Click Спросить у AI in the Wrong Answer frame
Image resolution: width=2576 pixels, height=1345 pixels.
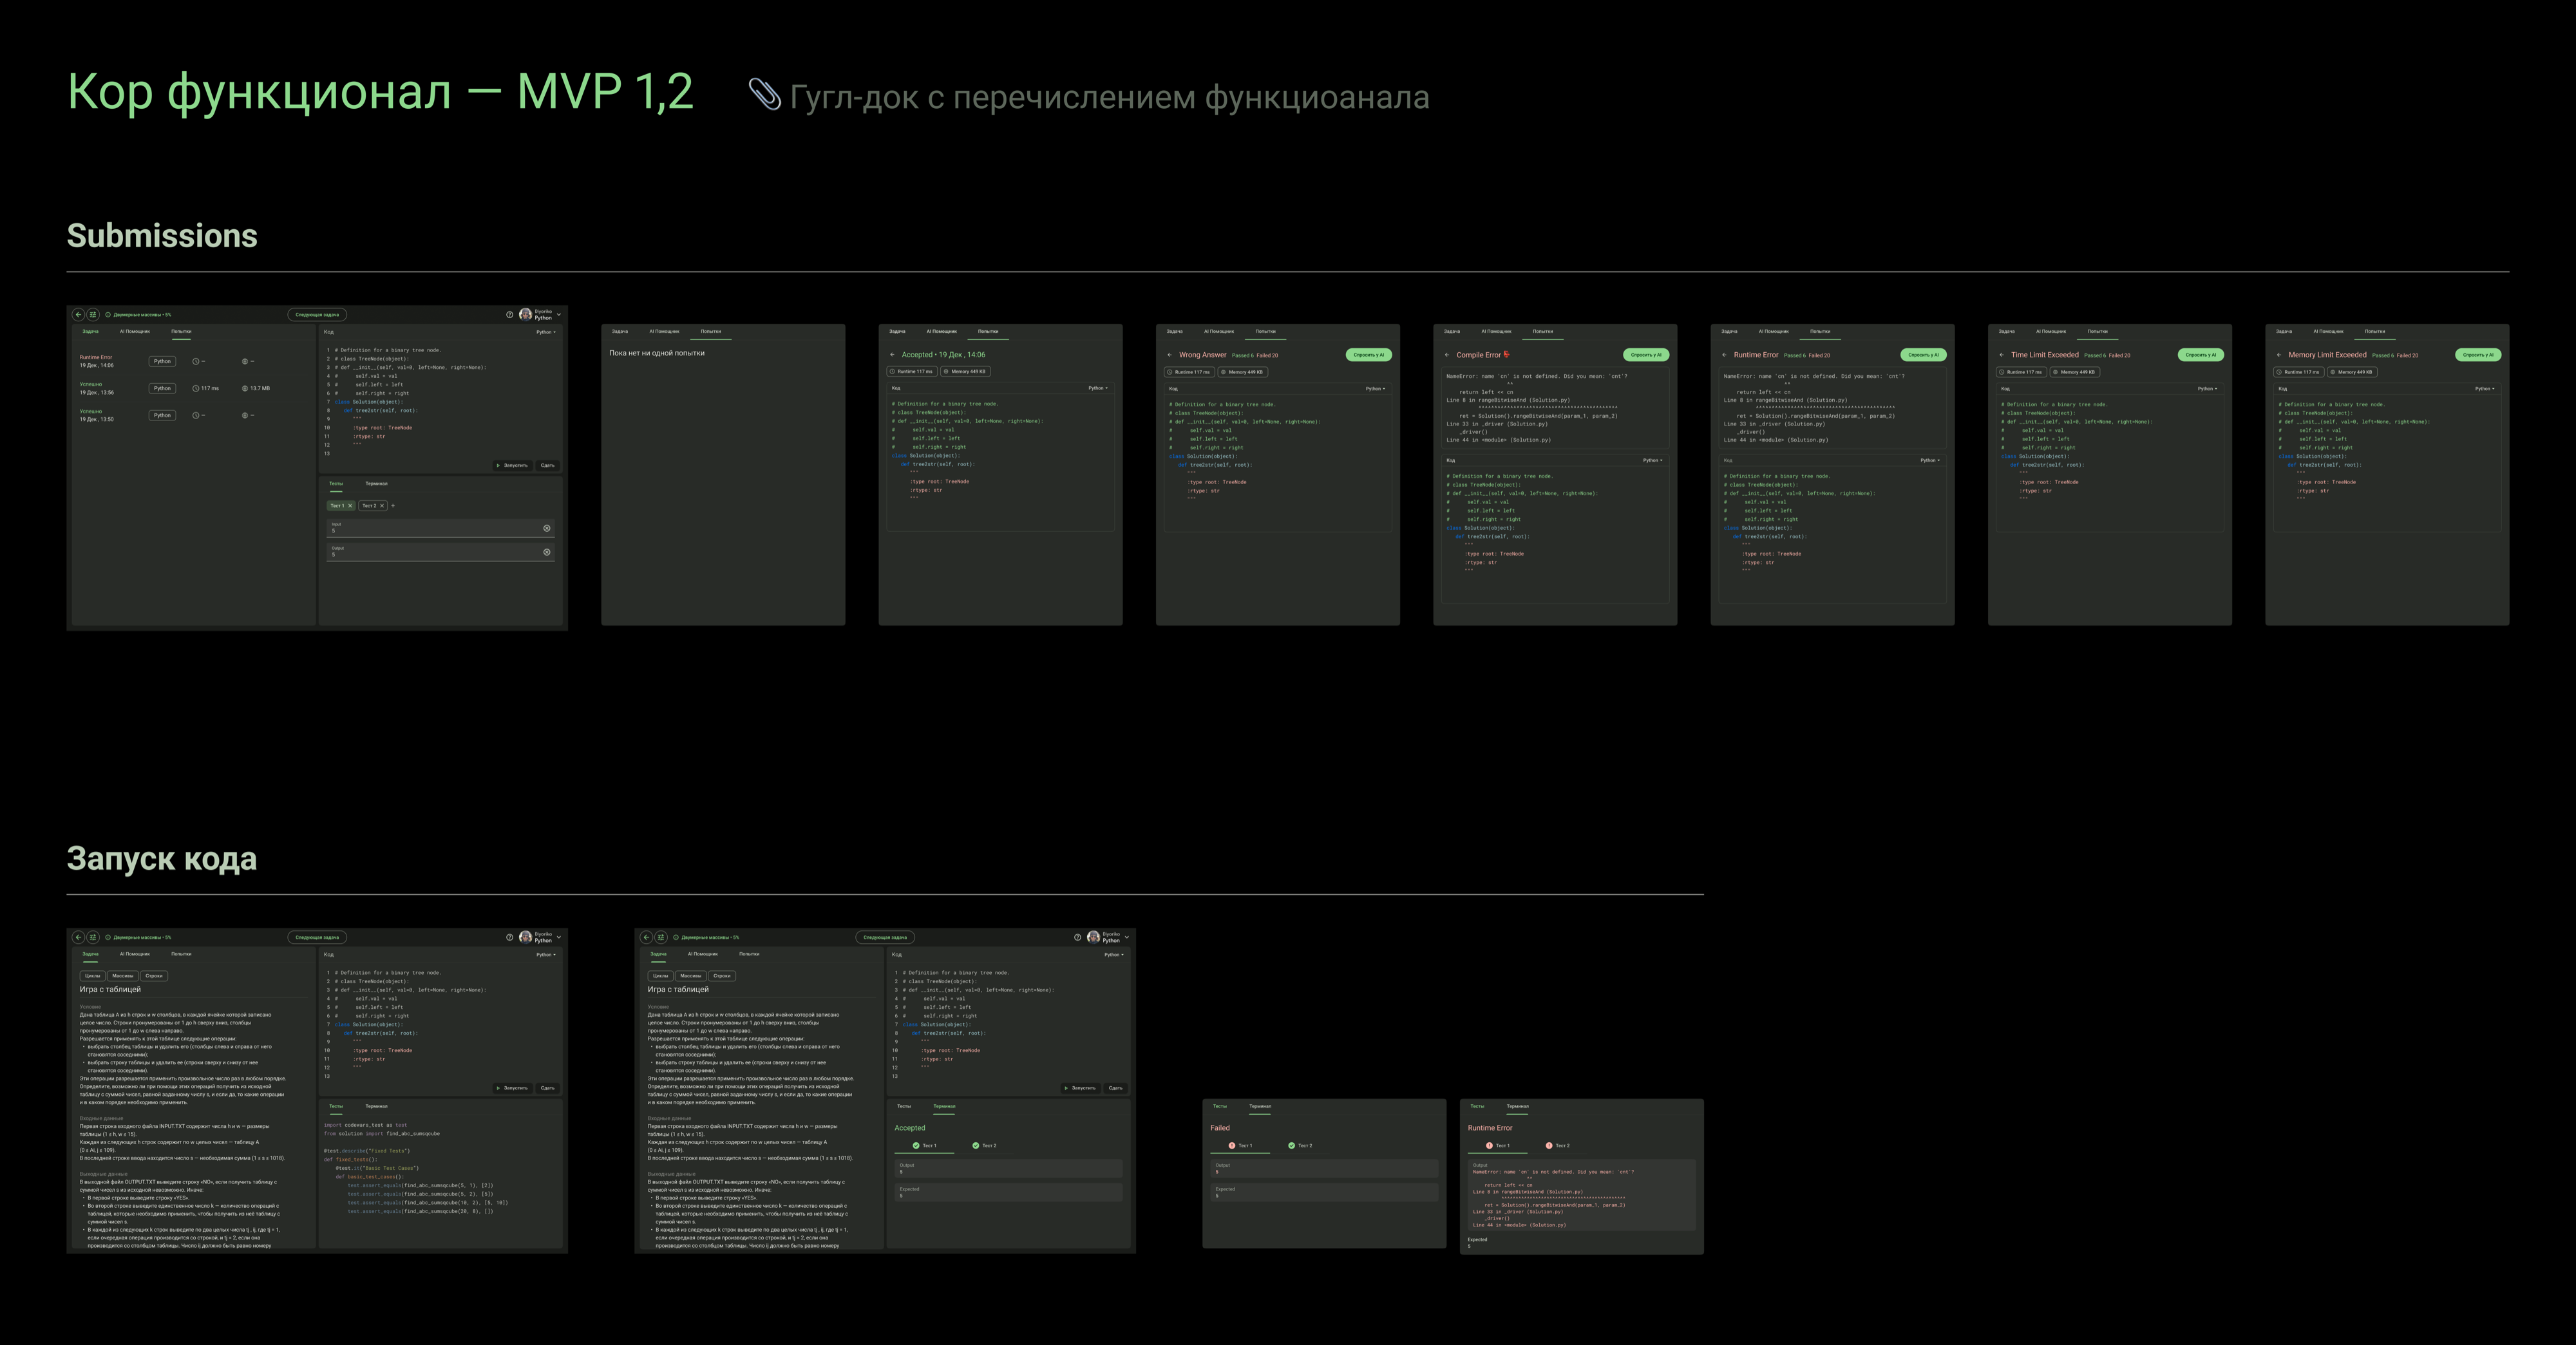1369,355
